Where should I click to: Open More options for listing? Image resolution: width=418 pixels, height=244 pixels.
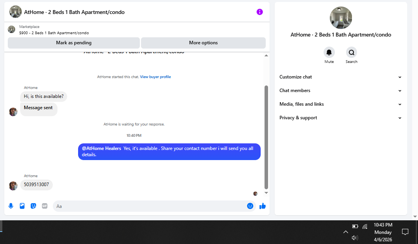tap(203, 43)
